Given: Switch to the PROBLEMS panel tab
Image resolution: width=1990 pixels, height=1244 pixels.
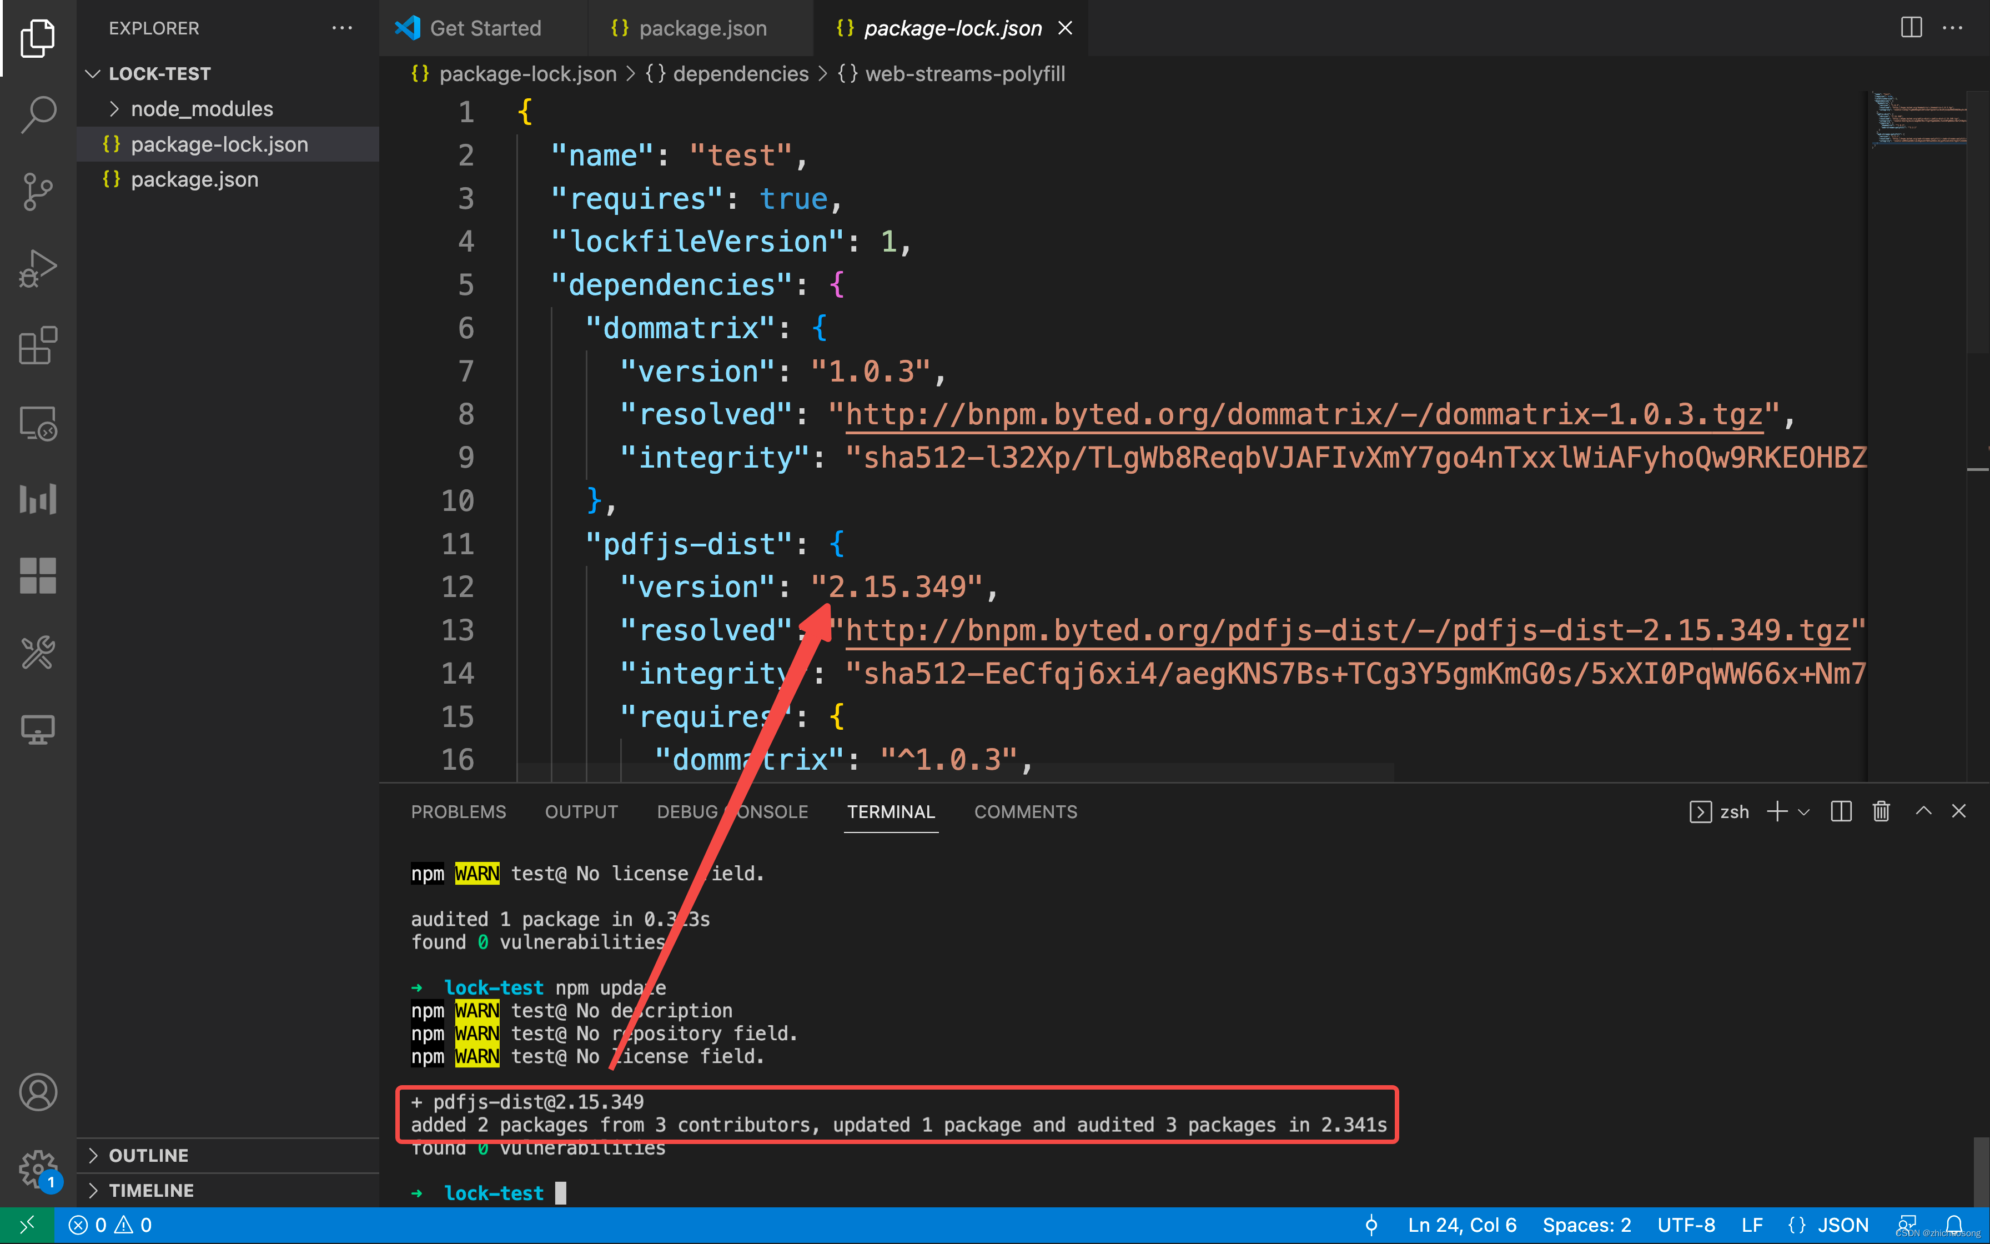Looking at the screenshot, I should pos(458,811).
